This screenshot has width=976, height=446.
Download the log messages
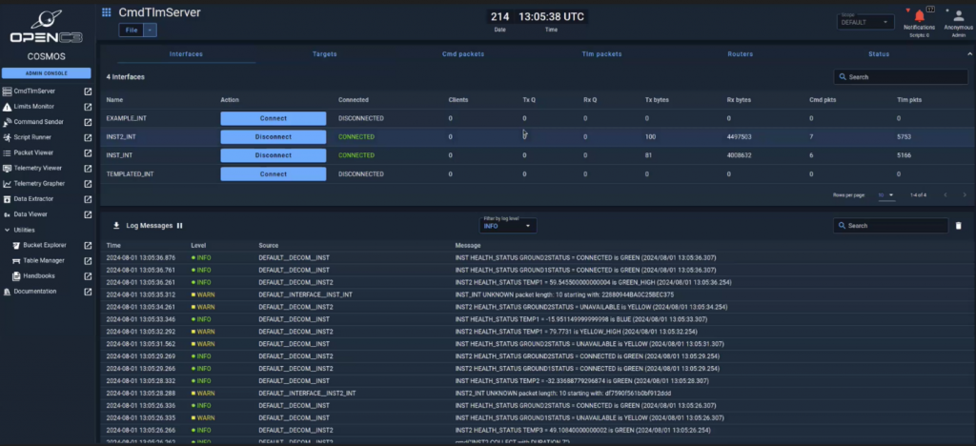pos(116,226)
